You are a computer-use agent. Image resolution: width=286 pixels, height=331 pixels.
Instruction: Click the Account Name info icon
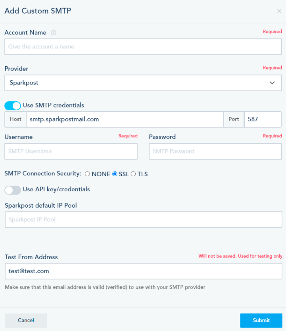(54, 33)
